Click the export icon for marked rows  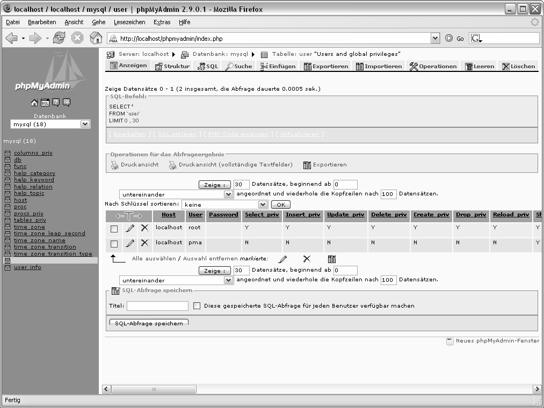(332, 259)
